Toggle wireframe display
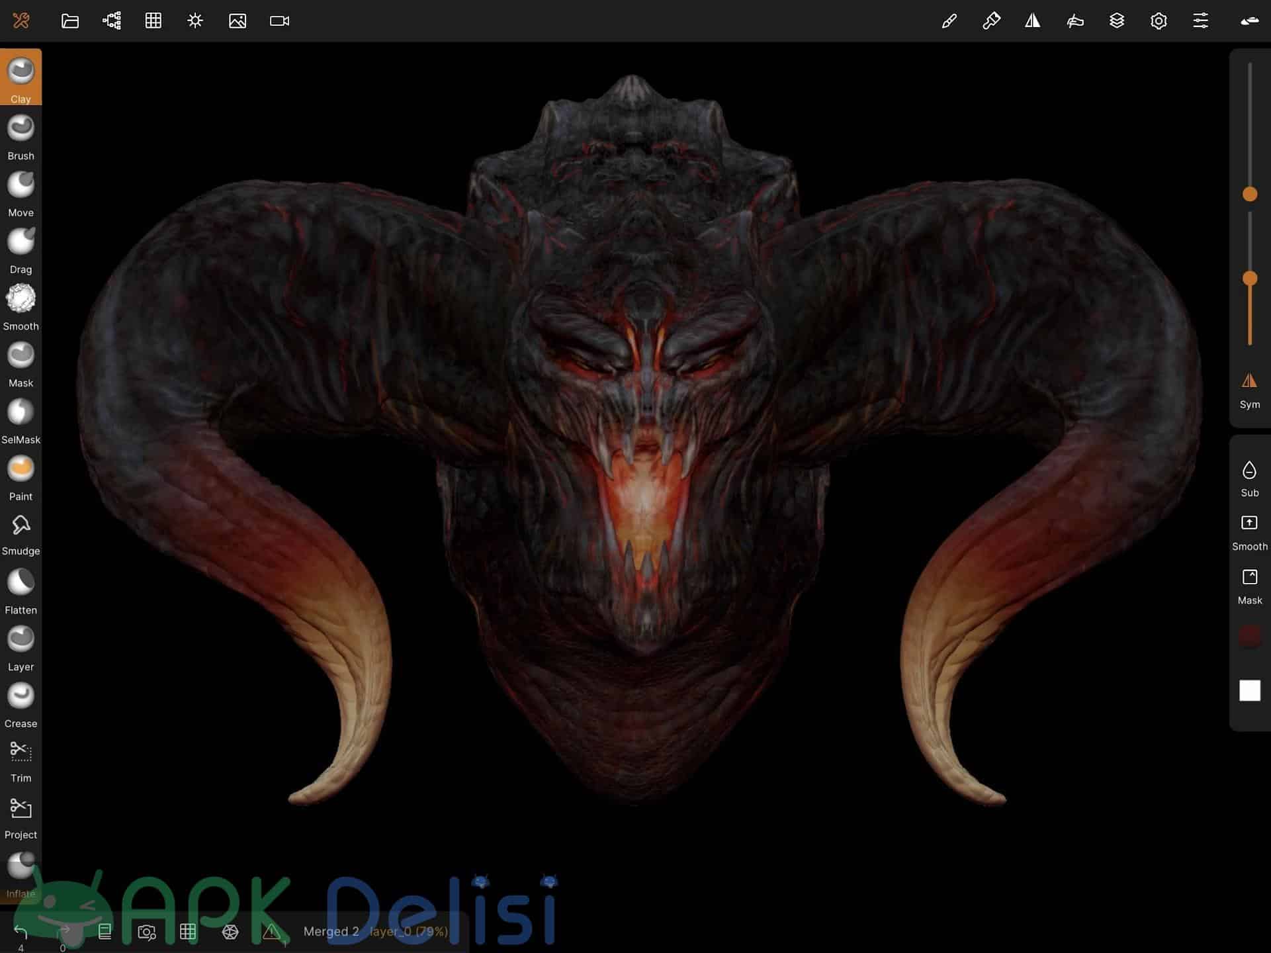The width and height of the screenshot is (1271, 953). (230, 932)
